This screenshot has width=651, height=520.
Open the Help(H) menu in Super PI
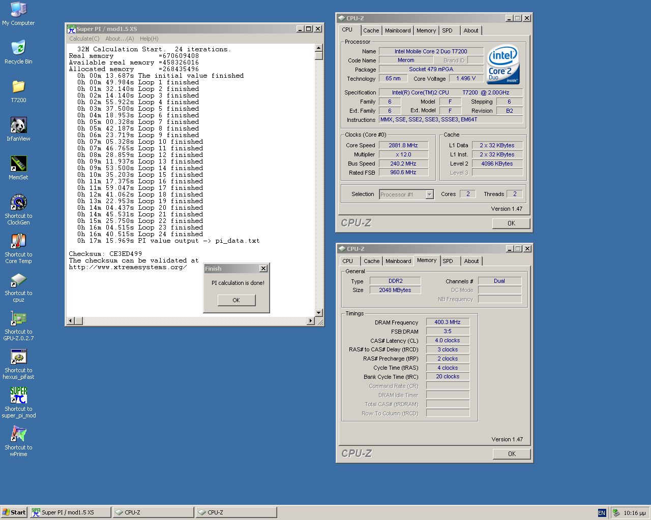pos(149,39)
